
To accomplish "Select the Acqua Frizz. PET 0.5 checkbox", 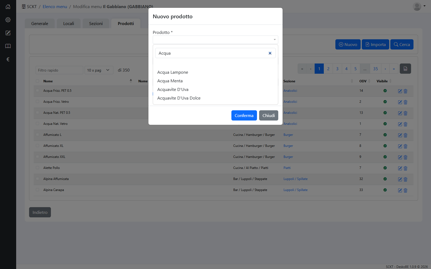I will click(37, 91).
